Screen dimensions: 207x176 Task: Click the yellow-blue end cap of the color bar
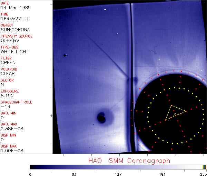pos(205,167)
